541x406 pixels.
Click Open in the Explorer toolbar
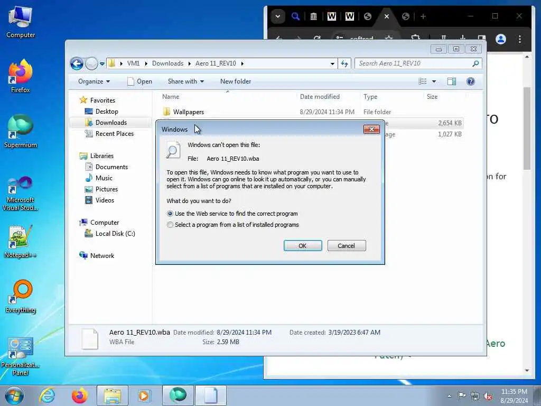coord(139,81)
